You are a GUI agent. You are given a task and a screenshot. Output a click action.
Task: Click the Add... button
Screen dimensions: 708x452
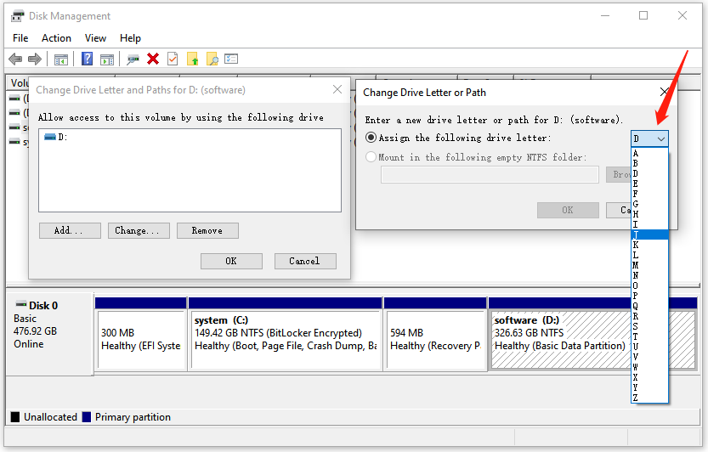point(70,230)
